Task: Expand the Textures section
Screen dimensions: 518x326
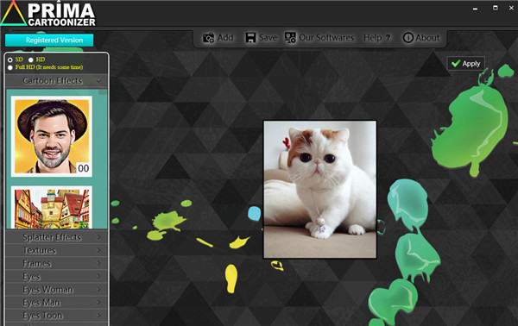Action: tap(56, 250)
